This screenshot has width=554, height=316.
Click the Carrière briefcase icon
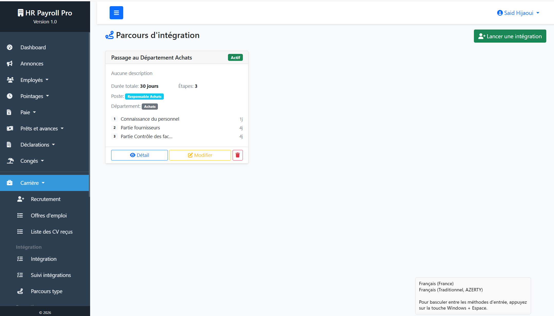[10, 183]
